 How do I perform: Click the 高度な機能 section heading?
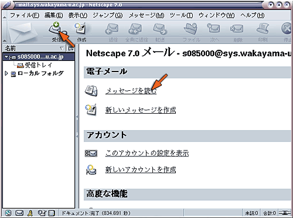107,193
